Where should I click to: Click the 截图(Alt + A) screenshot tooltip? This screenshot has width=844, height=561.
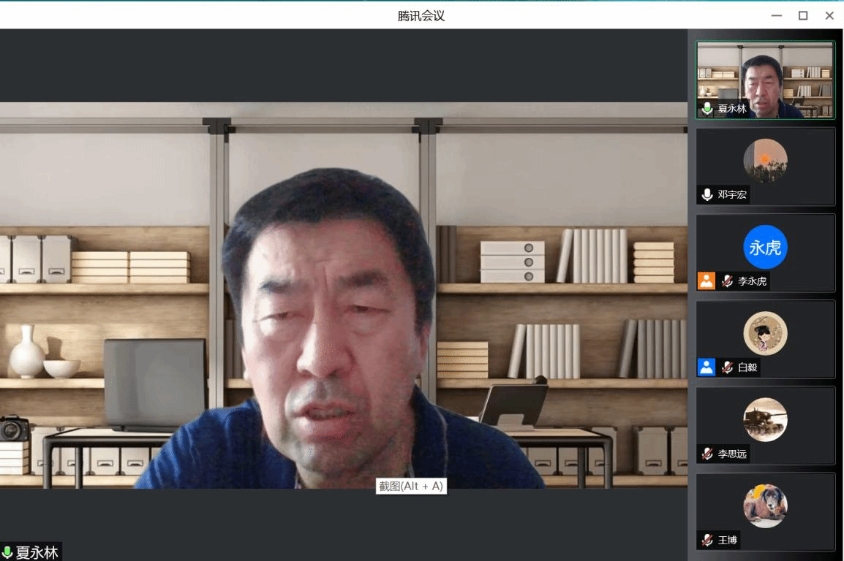[x=411, y=486]
